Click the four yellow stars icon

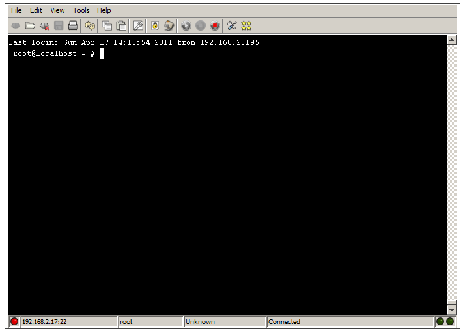coord(246,25)
